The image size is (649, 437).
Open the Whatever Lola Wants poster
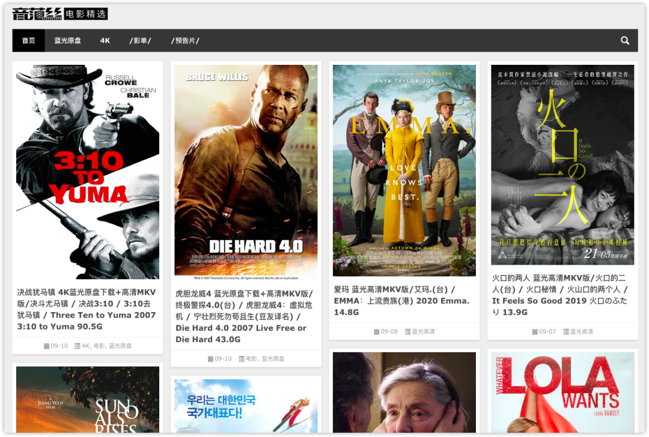[x=562, y=393]
